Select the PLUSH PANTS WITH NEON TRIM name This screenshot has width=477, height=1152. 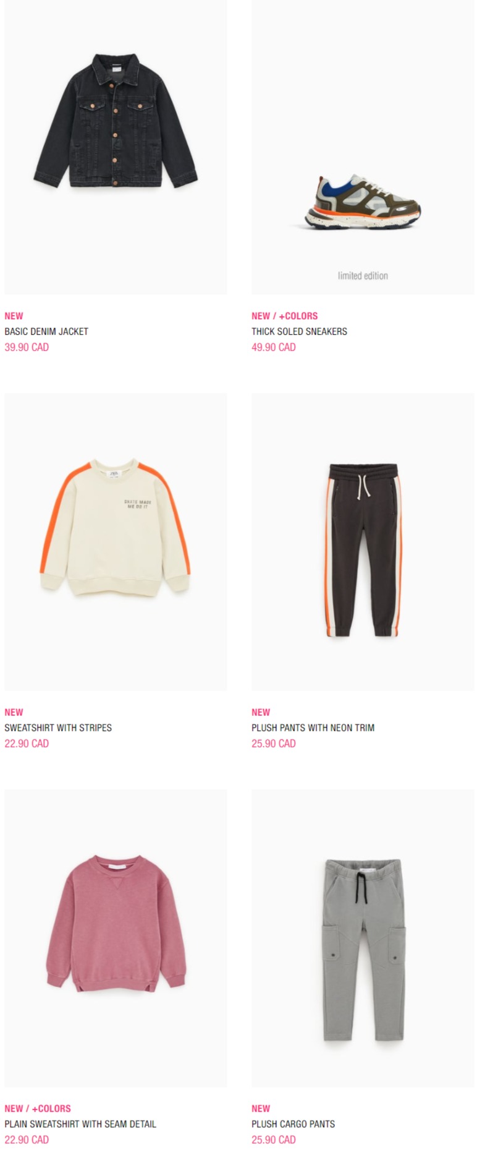click(313, 728)
